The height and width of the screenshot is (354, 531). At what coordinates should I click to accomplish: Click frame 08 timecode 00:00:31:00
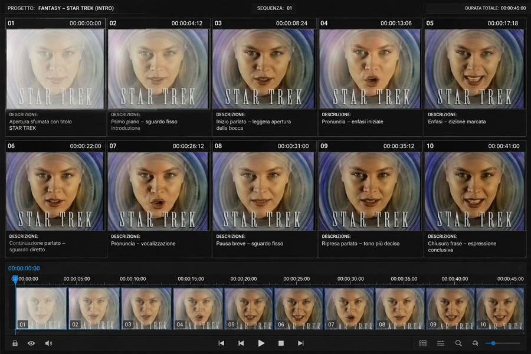coord(293,146)
